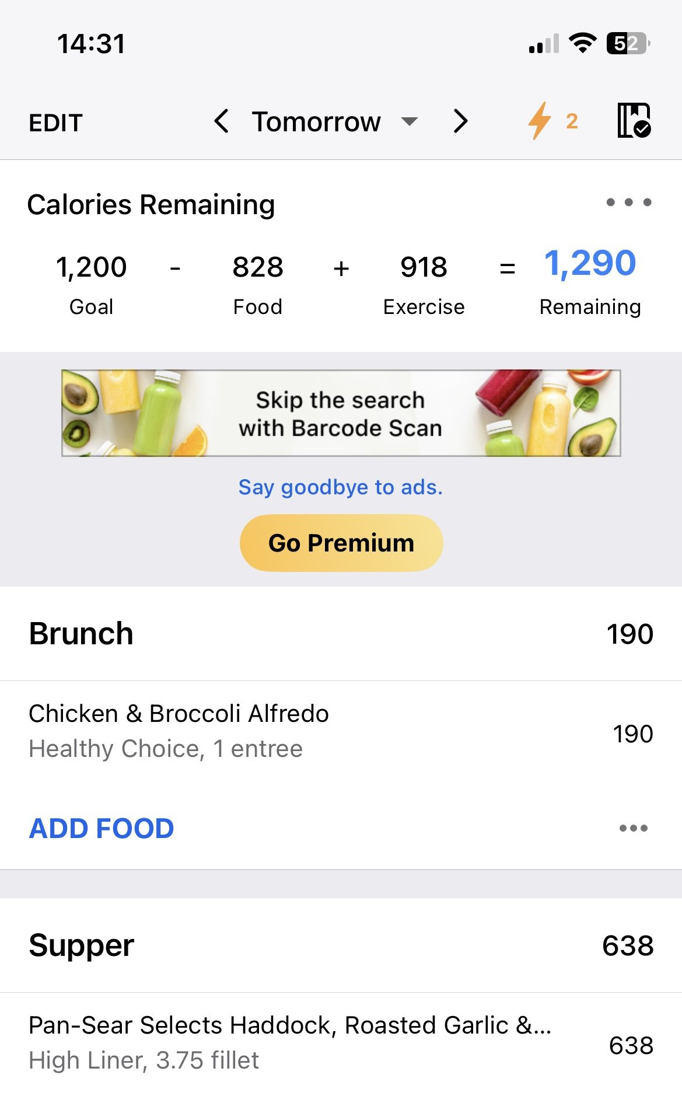
Task: Open the lightning bolt streak icon
Action: coord(552,121)
